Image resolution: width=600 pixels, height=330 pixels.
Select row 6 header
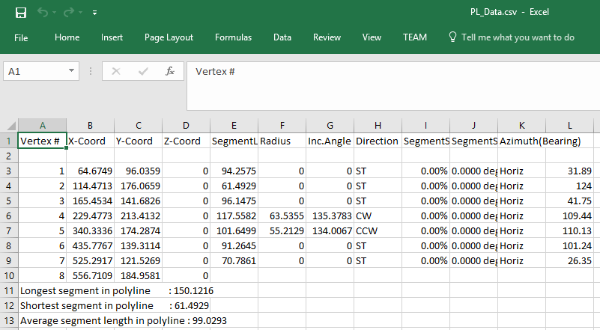pos(8,215)
